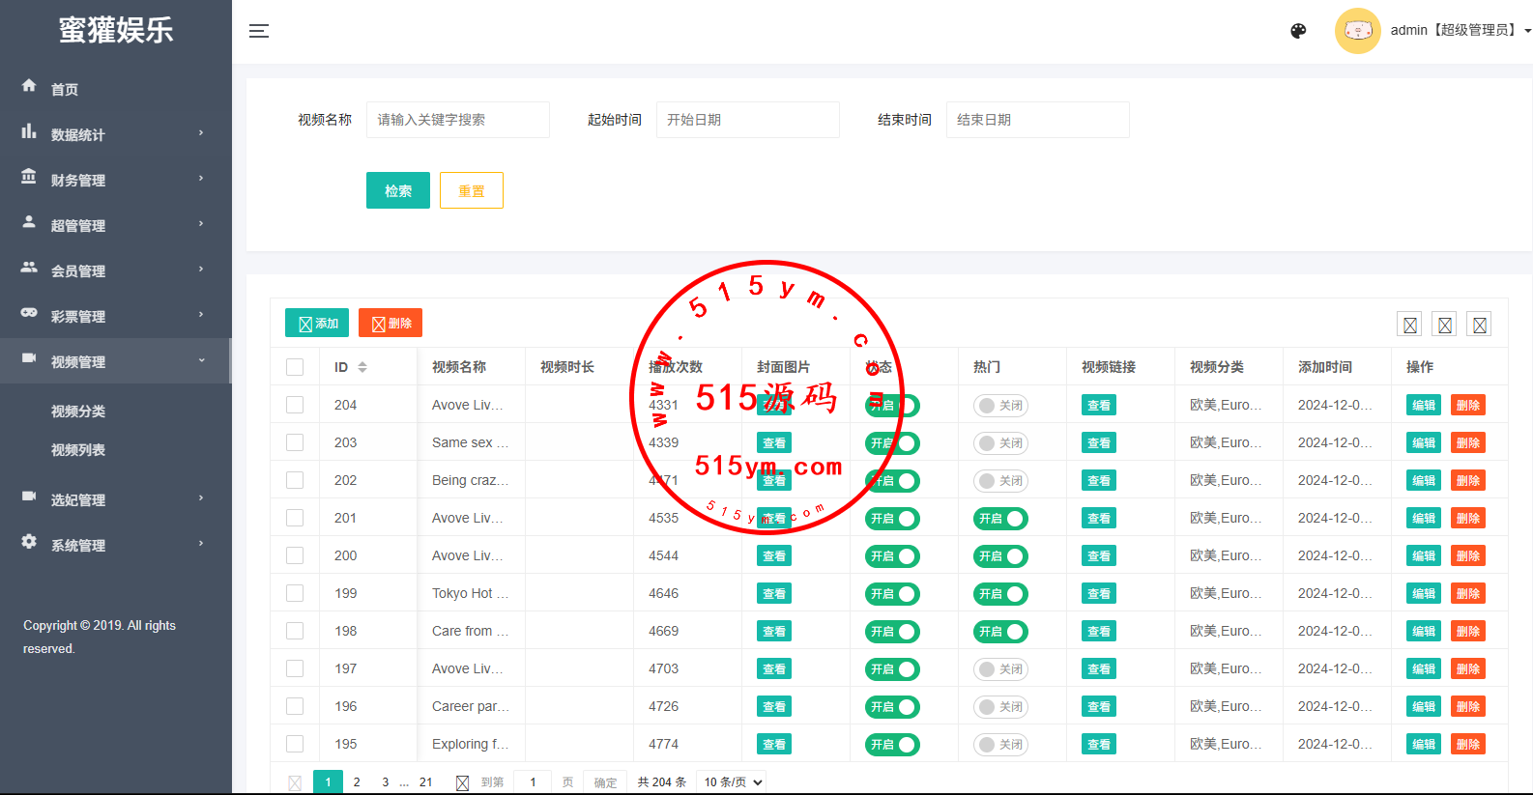Sort the table by ID column arrows
The height and width of the screenshot is (795, 1533).
[x=362, y=367]
